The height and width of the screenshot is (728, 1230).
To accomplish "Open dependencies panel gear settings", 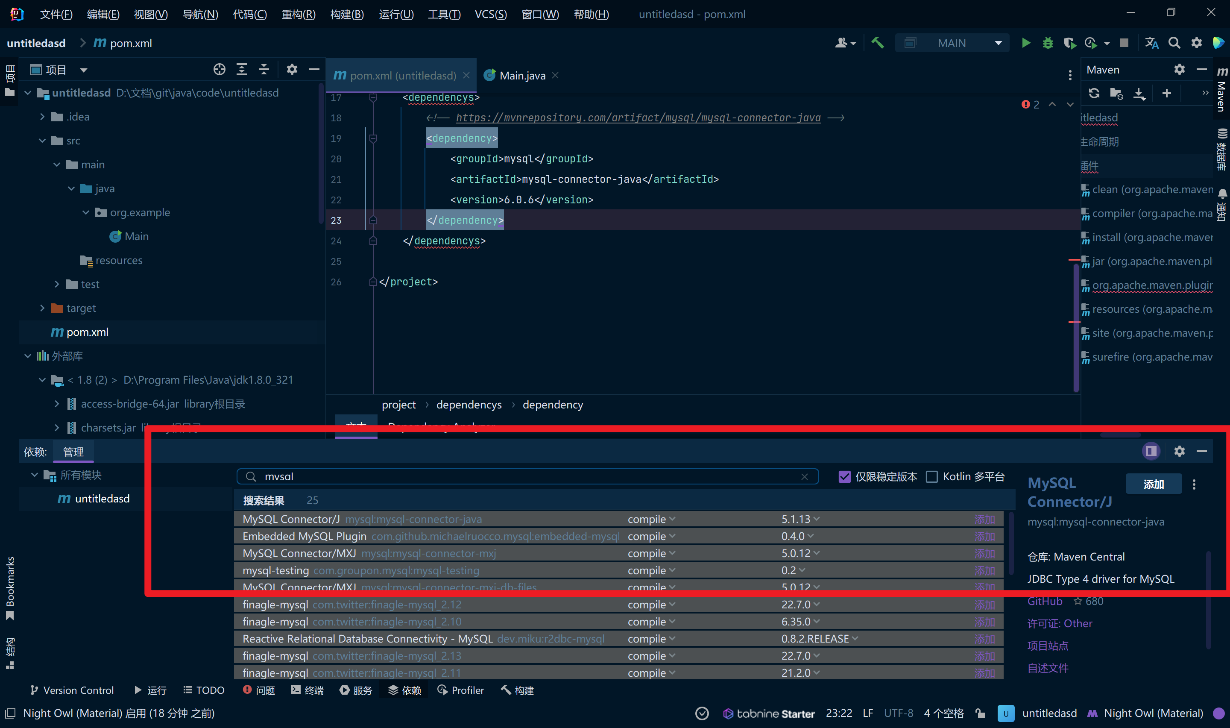I will [x=1180, y=451].
